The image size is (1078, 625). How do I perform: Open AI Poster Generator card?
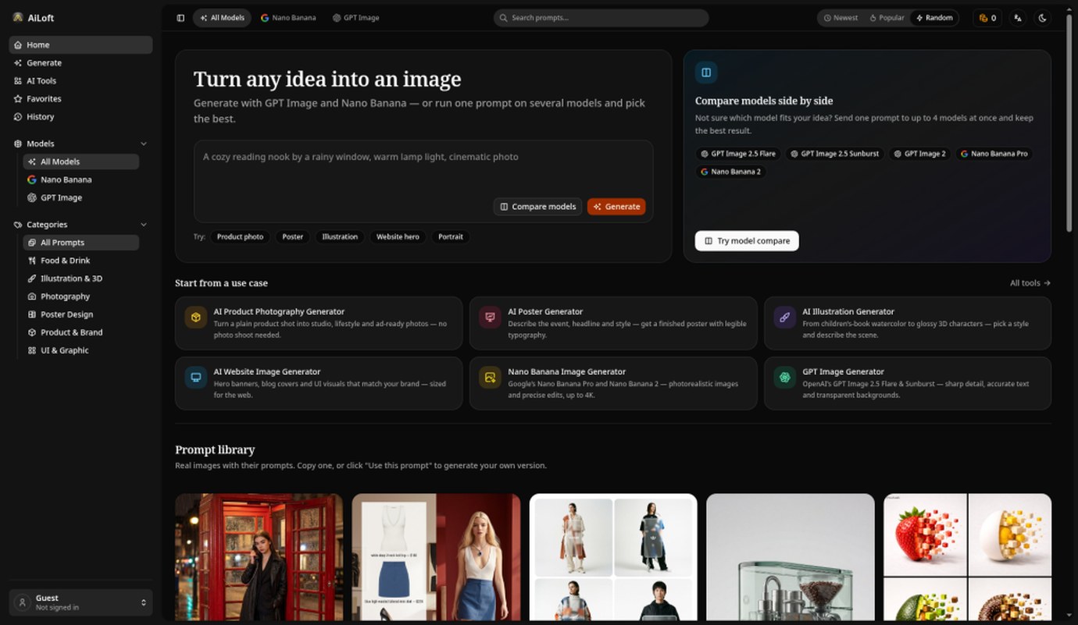click(613, 323)
